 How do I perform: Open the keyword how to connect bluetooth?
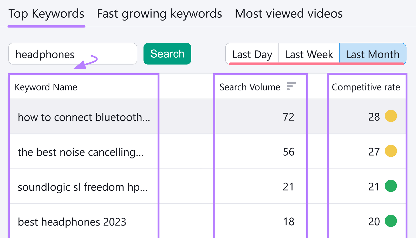click(84, 117)
